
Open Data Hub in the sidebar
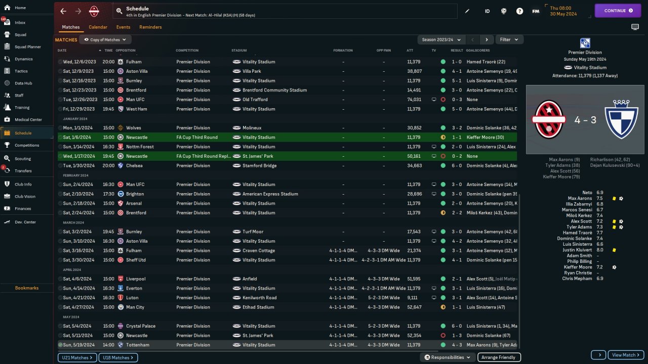pyautogui.click(x=26, y=83)
